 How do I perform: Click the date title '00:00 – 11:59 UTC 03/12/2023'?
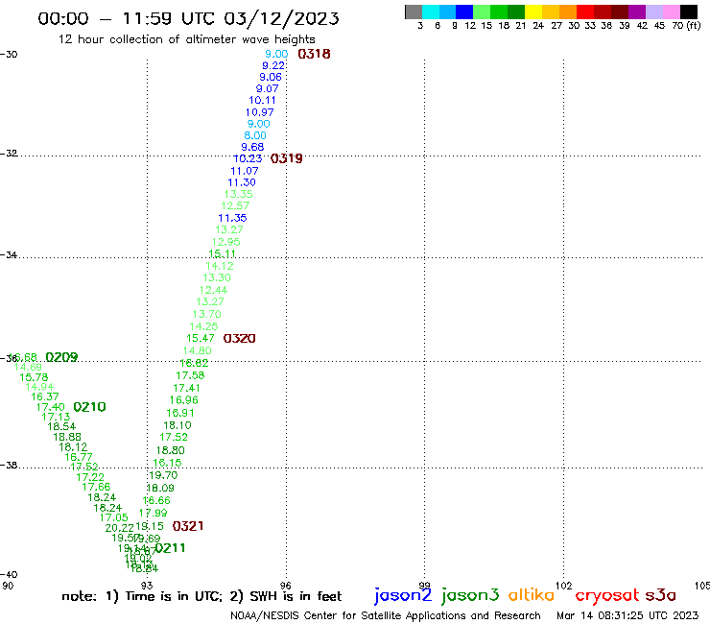(188, 18)
